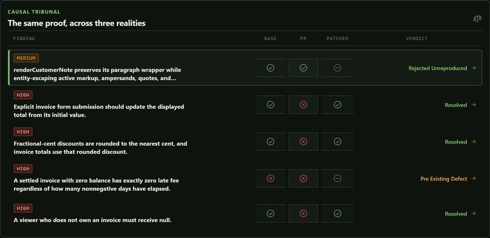Select the renderCustomerNote finding description

tap(97, 74)
